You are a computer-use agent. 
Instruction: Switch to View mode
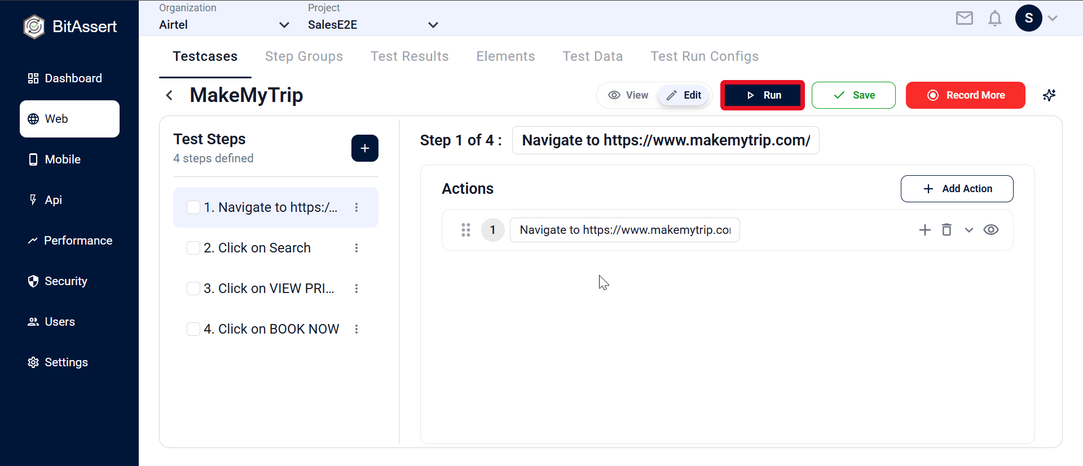[628, 95]
